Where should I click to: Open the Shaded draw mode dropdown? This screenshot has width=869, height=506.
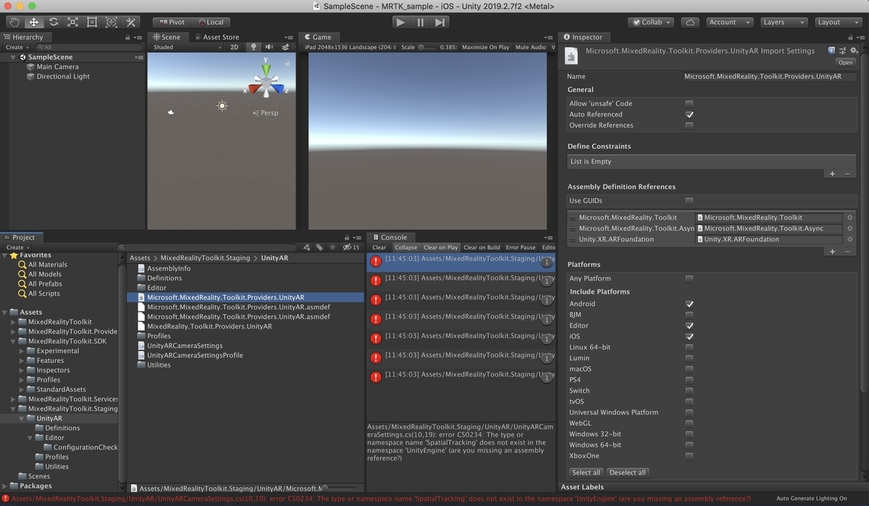tap(188, 47)
